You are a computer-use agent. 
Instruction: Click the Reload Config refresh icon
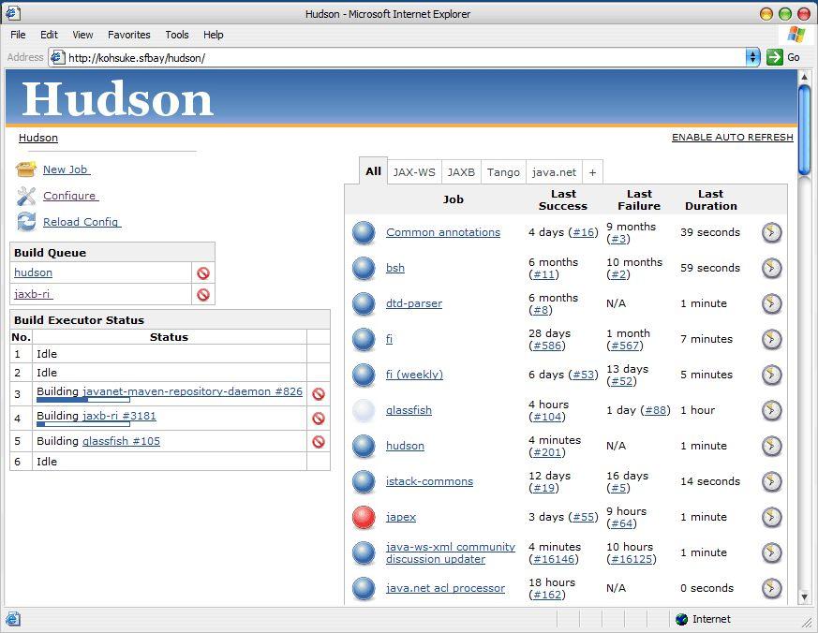click(x=26, y=222)
